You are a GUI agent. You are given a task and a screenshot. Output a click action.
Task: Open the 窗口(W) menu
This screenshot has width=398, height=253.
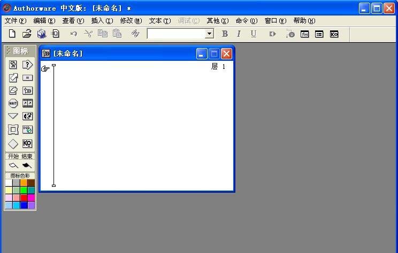(x=275, y=21)
